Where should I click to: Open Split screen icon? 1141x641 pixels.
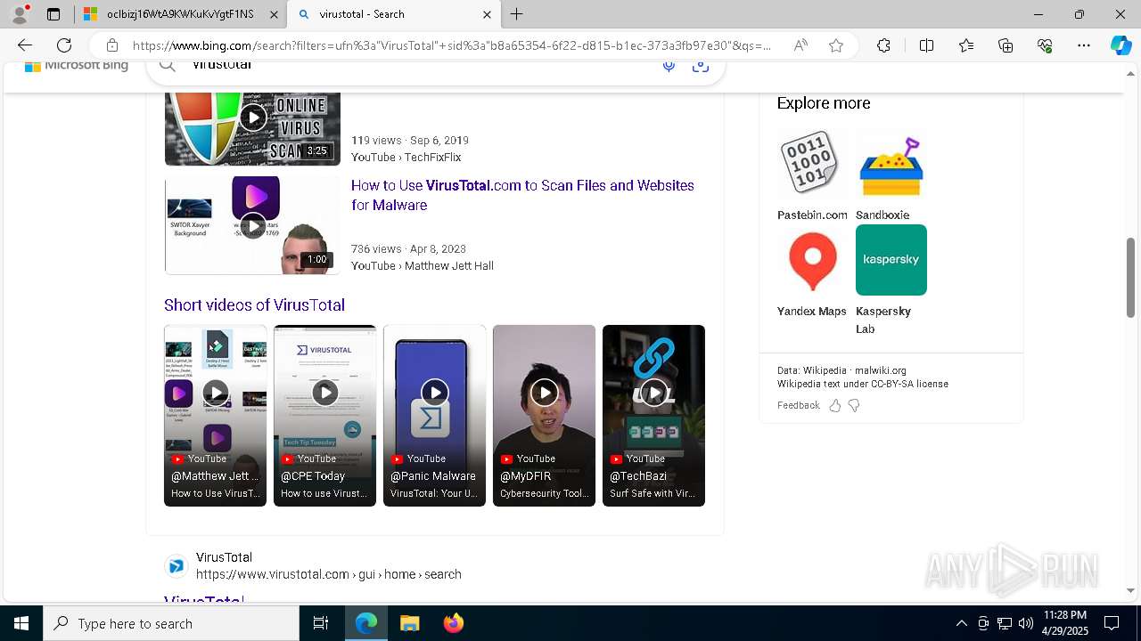pyautogui.click(x=926, y=45)
